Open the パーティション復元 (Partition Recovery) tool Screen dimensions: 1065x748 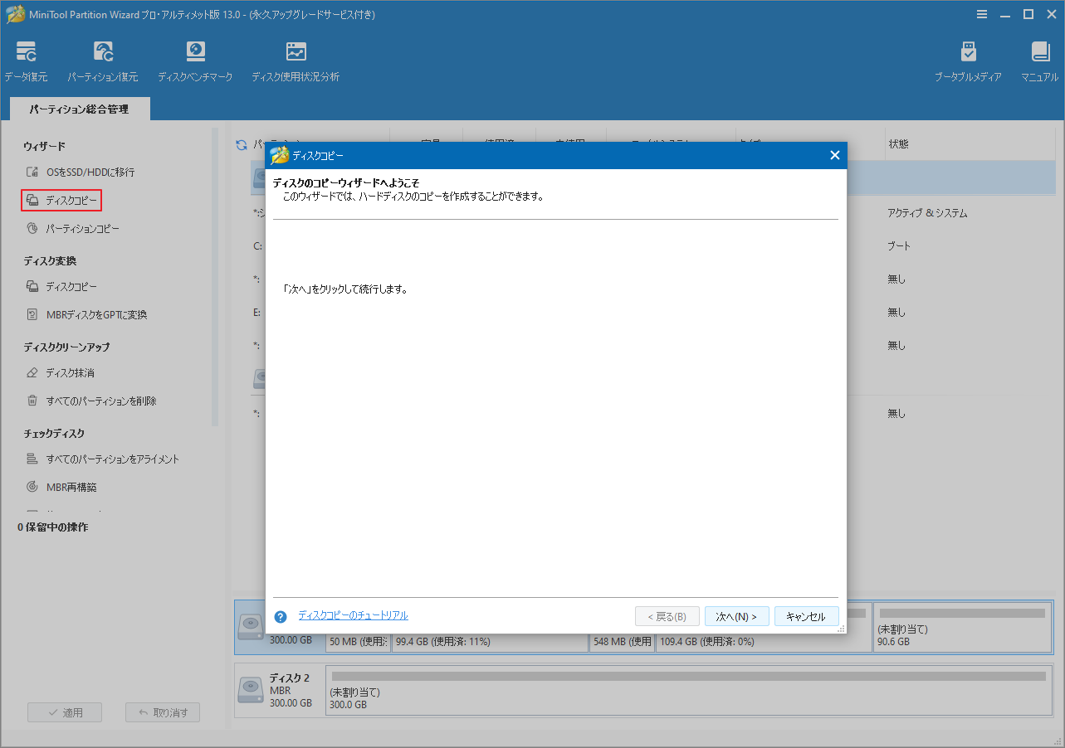(103, 59)
